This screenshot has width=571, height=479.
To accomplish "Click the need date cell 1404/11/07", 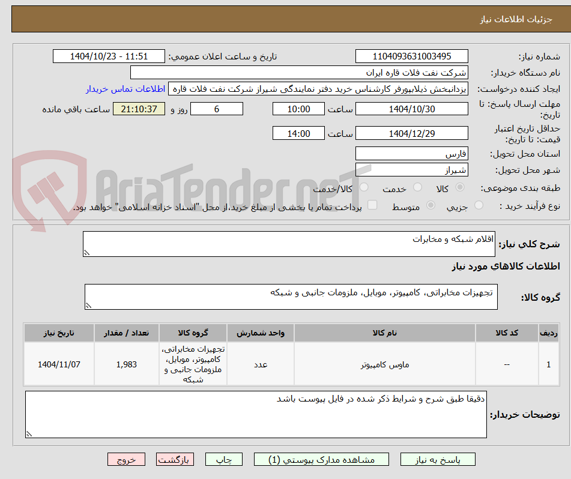I will click(x=59, y=364).
